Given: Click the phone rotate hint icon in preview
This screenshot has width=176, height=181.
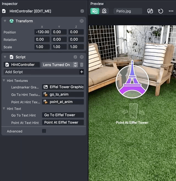Looking at the screenshot, I should 133,111.
